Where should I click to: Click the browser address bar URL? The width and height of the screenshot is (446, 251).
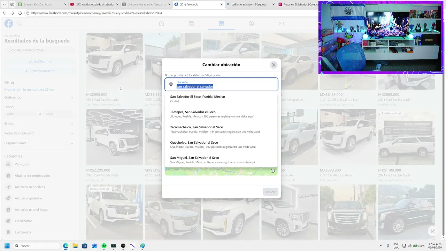coord(97,13)
